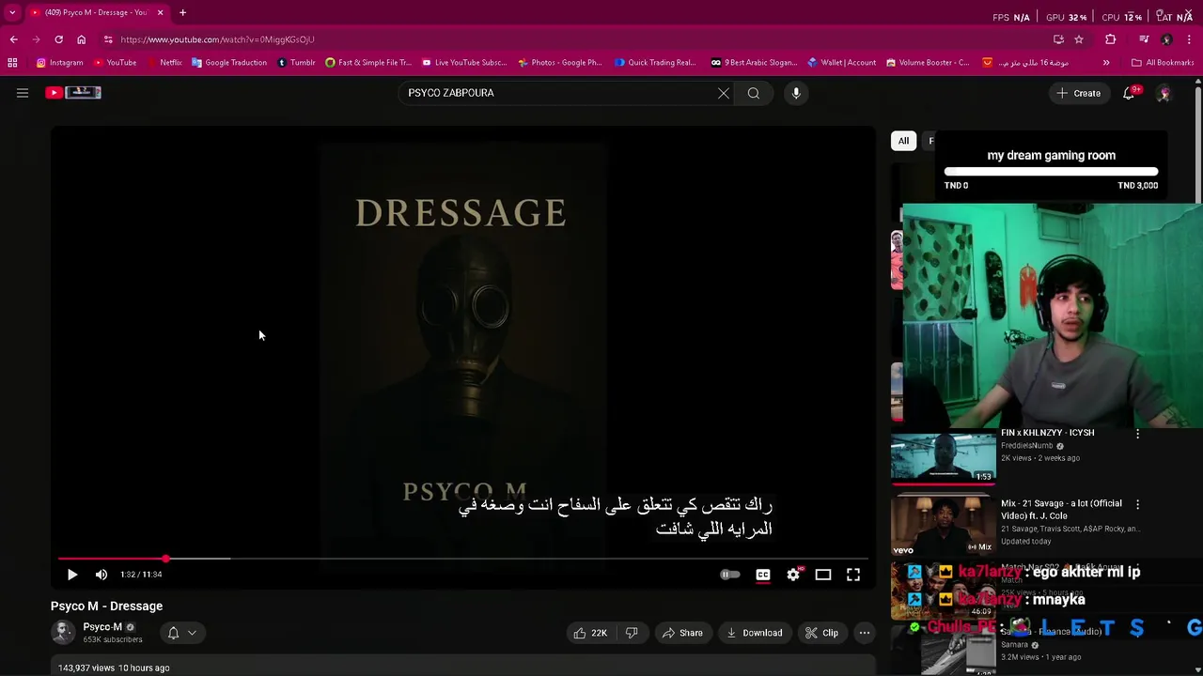1203x676 pixels.
Task: Seek on the video progress bar
Action: click(x=462, y=559)
